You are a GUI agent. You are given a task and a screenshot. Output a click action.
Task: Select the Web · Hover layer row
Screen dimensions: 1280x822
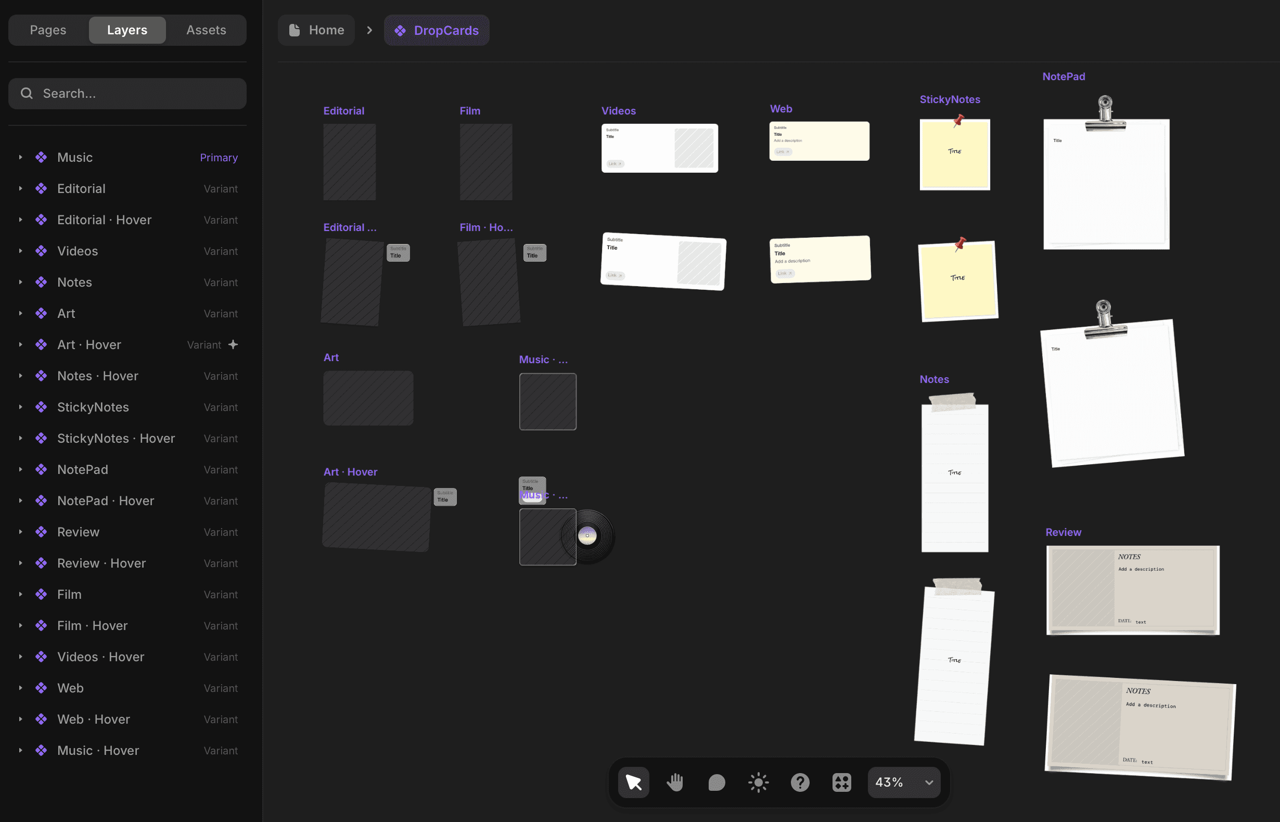coord(94,720)
